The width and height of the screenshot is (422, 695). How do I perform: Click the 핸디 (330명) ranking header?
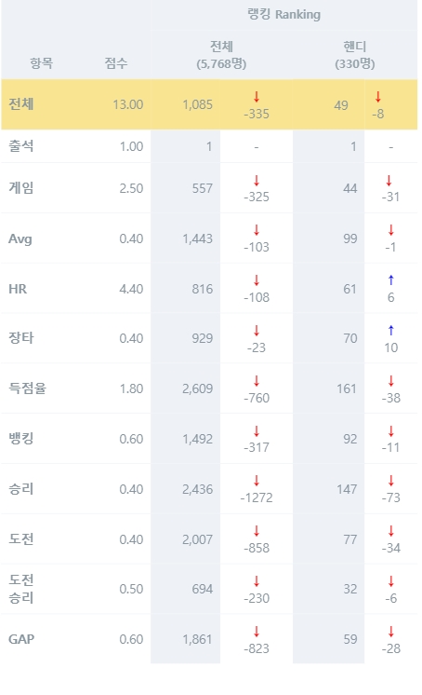(x=355, y=55)
